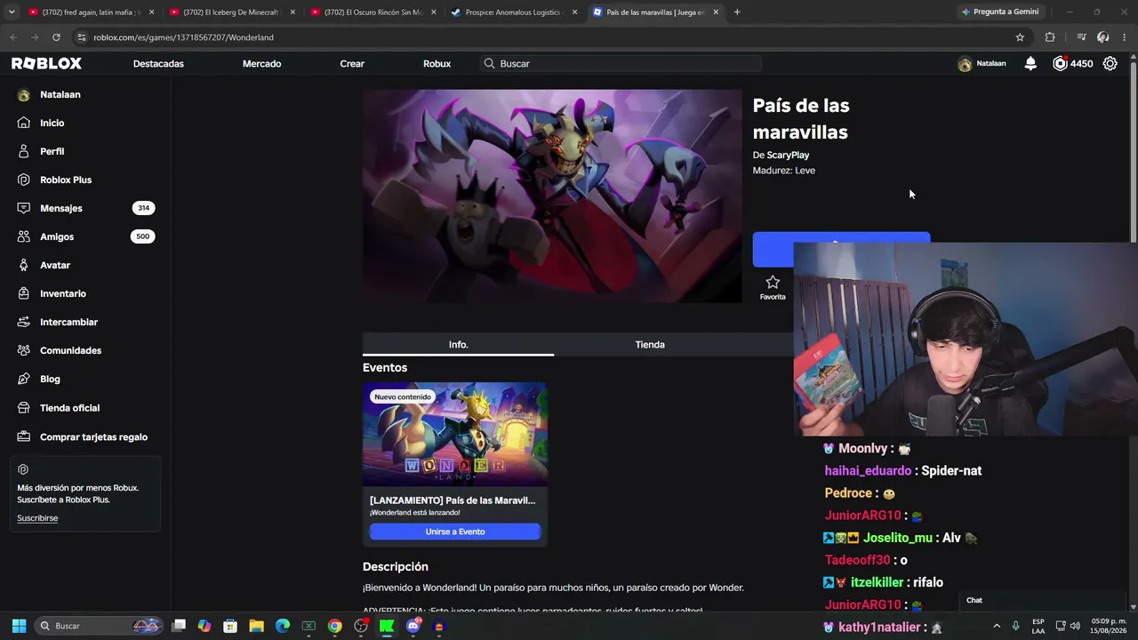Switch to the 'El Oscuro Rincón' tab
1138x640 pixels.
point(373,12)
